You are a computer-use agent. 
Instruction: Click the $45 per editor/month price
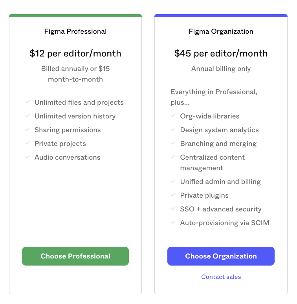221,53
